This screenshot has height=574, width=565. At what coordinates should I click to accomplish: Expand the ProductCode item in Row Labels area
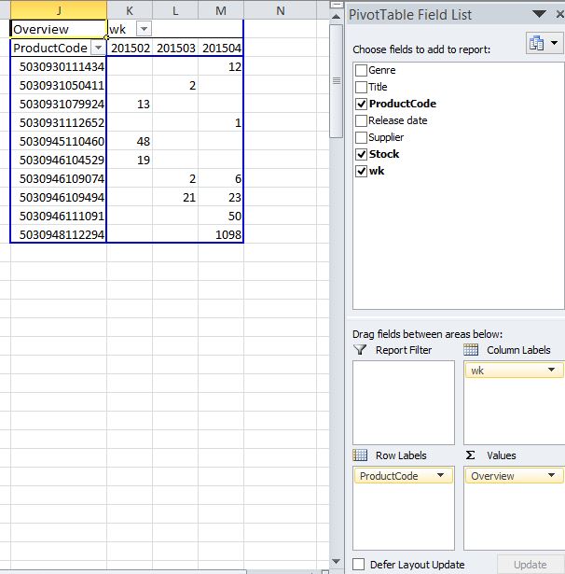[440, 475]
